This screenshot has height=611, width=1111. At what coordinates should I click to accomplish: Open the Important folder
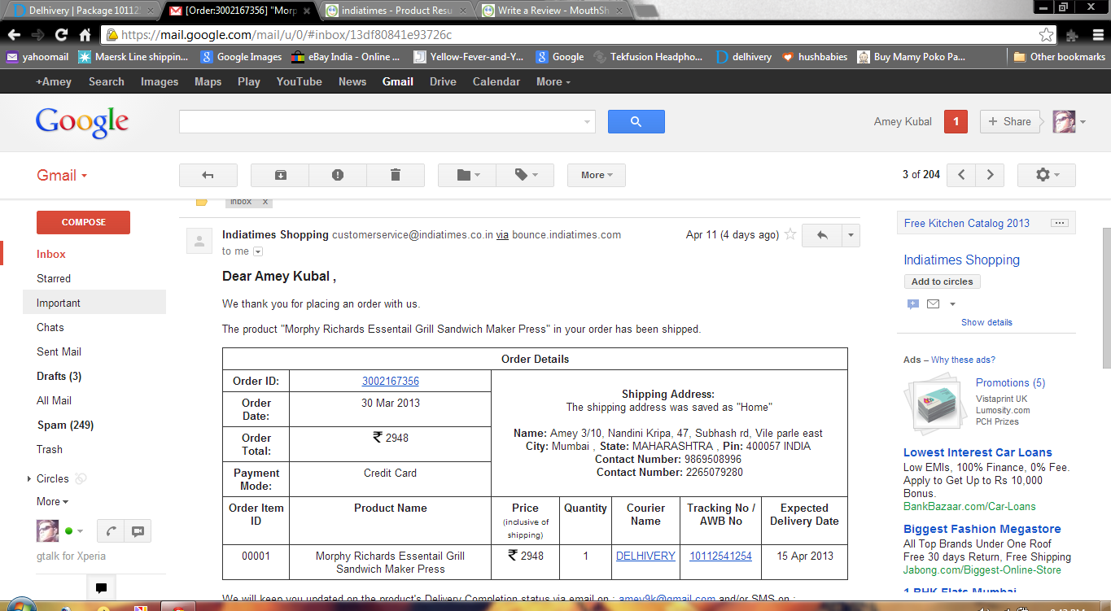pyautogui.click(x=59, y=303)
